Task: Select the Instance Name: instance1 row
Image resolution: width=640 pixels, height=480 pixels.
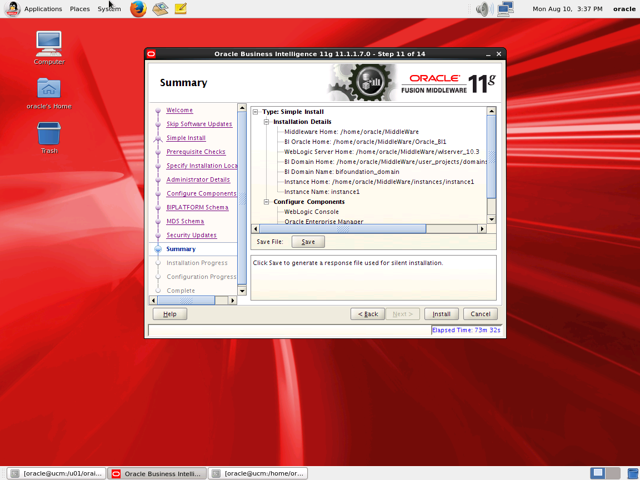Action: (x=322, y=192)
